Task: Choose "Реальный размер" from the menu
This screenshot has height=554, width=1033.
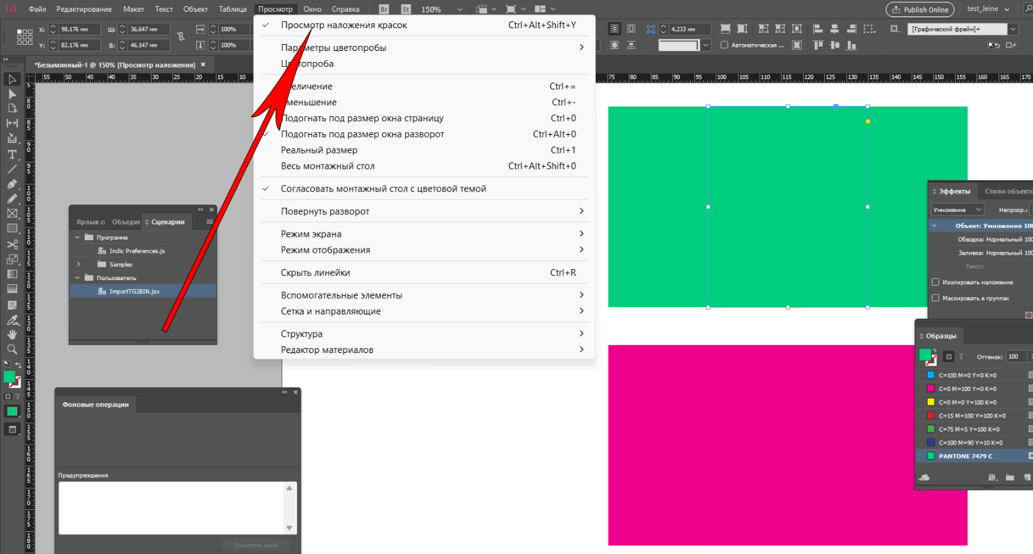Action: pyautogui.click(x=424, y=150)
